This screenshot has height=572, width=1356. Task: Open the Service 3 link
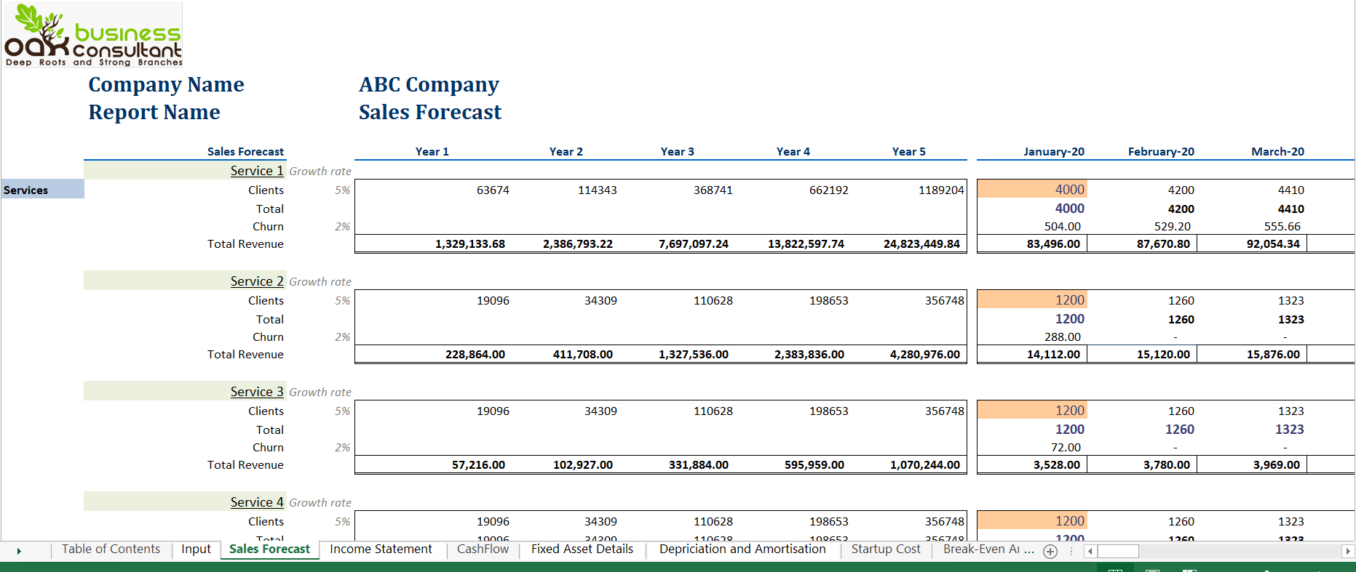point(257,392)
